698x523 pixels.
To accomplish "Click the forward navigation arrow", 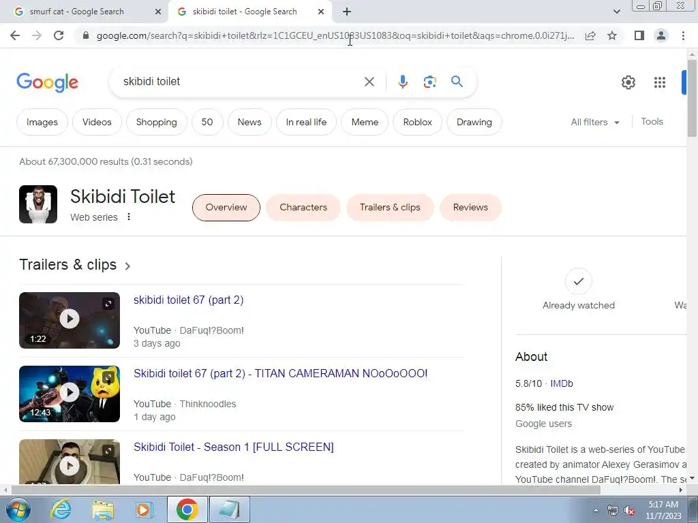I will pyautogui.click(x=37, y=35).
